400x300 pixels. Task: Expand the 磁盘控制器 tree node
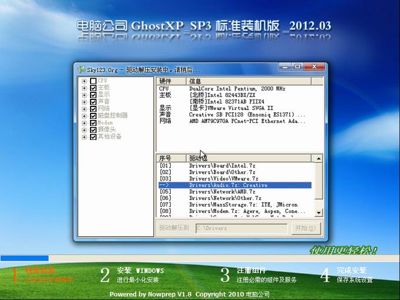(x=84, y=116)
